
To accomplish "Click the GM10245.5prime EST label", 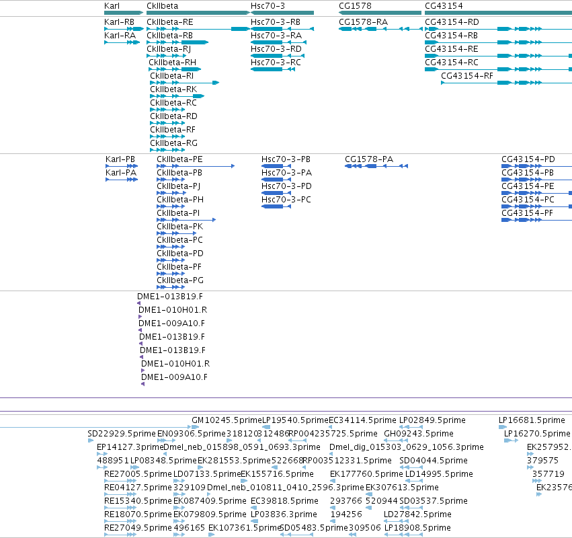I will [227, 420].
